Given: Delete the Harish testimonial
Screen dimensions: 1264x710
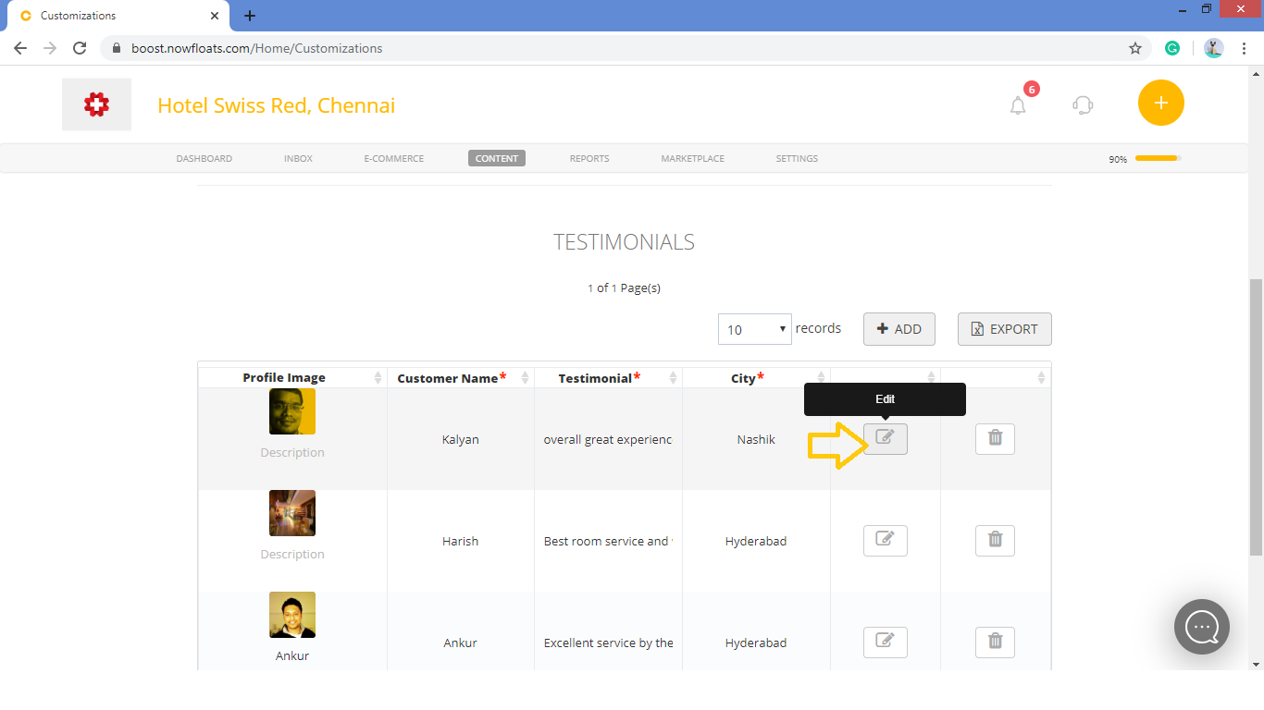Looking at the screenshot, I should pyautogui.click(x=995, y=541).
